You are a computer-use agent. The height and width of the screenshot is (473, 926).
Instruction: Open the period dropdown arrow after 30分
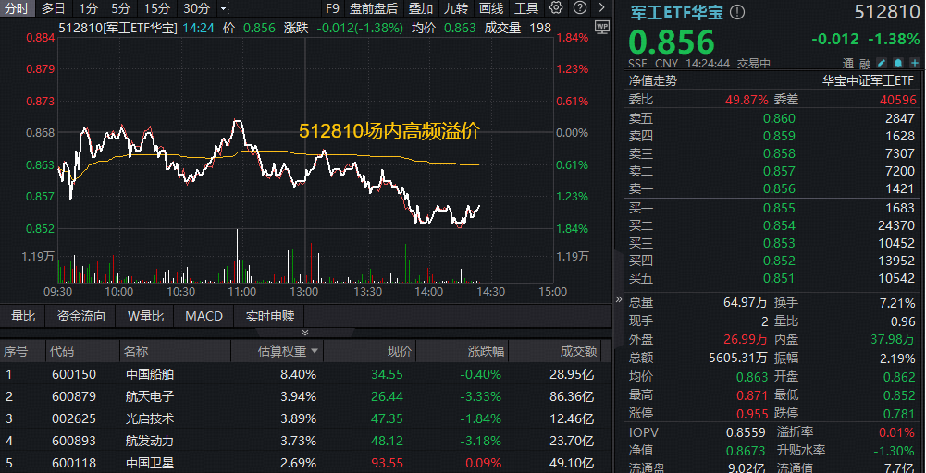click(223, 8)
